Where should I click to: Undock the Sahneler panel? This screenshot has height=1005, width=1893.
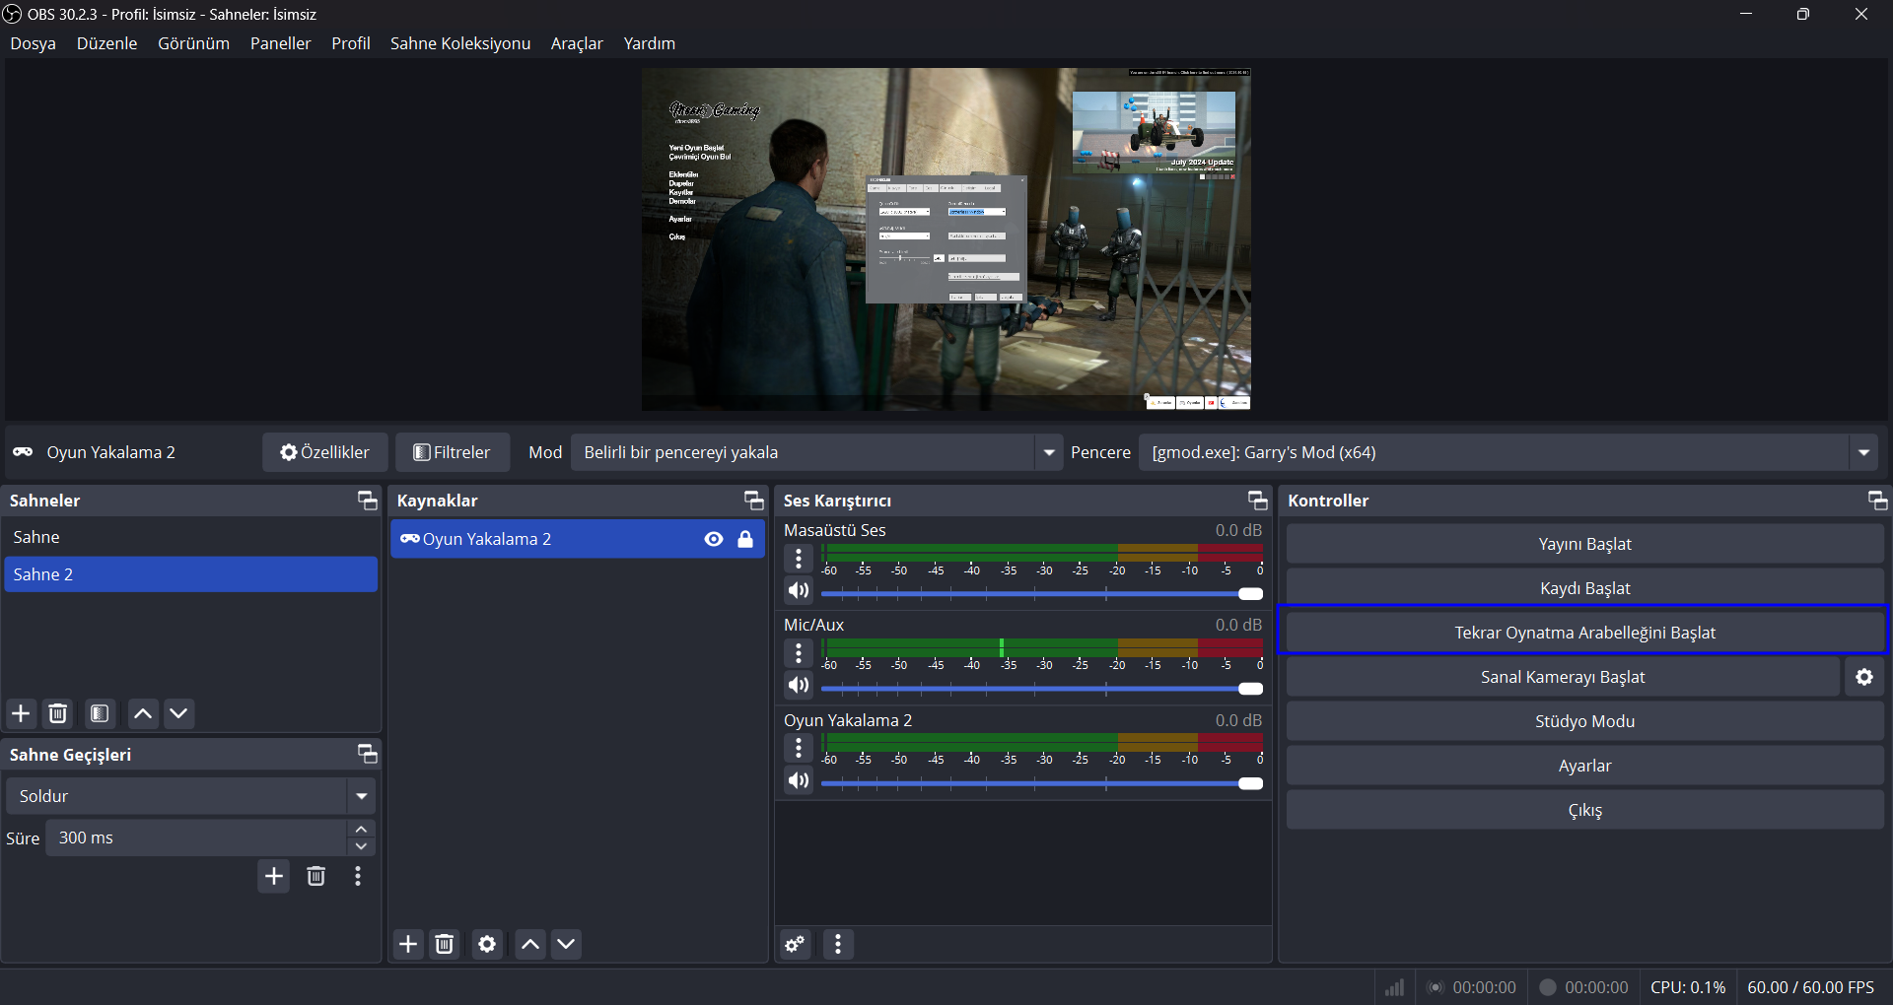coord(367,501)
